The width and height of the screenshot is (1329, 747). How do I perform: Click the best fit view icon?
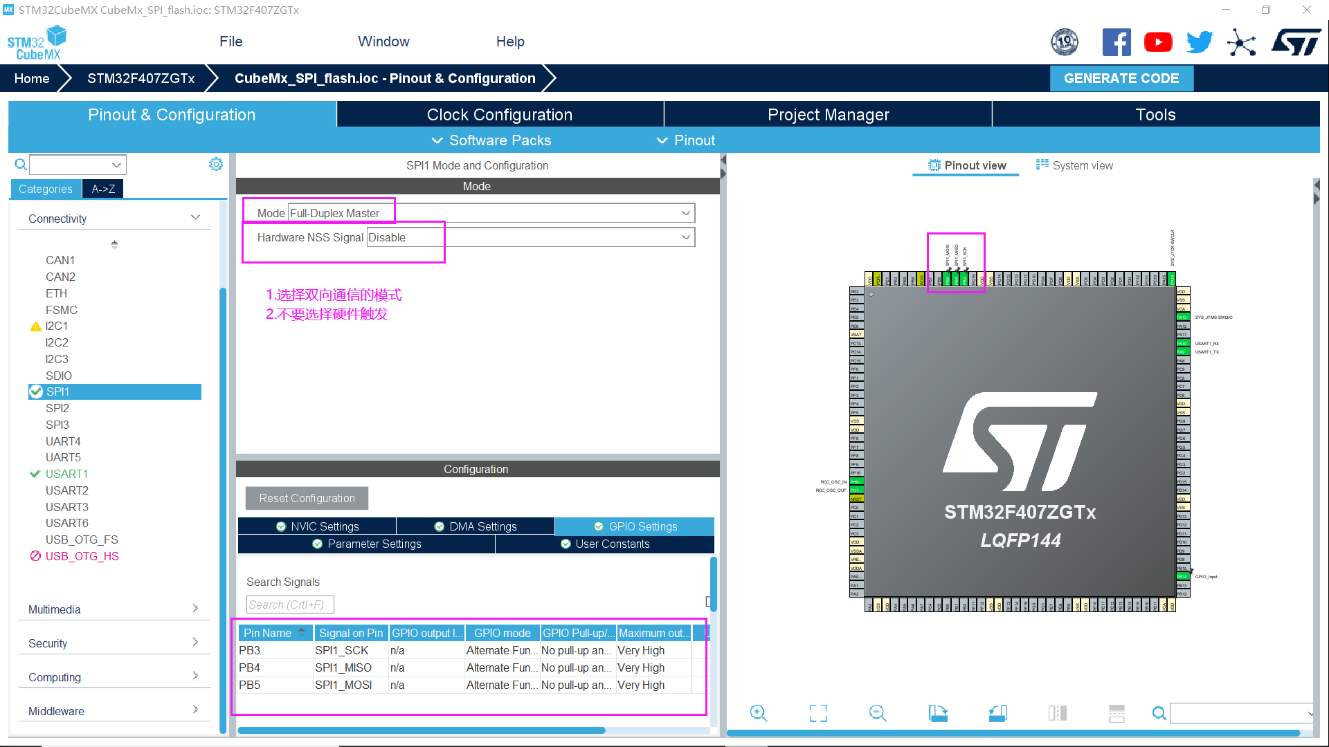pyautogui.click(x=817, y=712)
